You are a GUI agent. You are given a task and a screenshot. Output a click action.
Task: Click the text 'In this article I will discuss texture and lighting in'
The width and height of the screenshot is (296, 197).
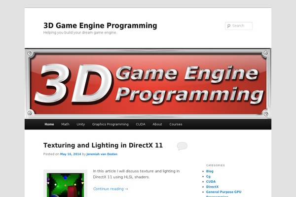point(136,171)
